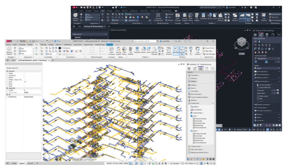Click the Collision check button
285x165 pixels.
tap(195, 146)
